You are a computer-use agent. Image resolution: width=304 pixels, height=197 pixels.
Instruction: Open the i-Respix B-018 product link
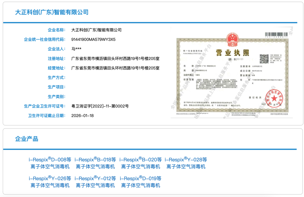click(95, 163)
